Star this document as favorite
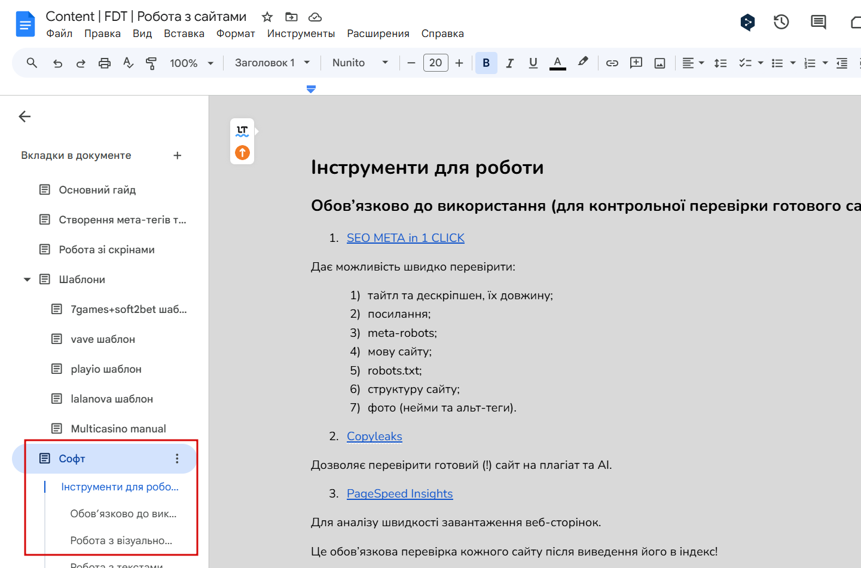Image resolution: width=861 pixels, height=568 pixels. pyautogui.click(x=267, y=17)
